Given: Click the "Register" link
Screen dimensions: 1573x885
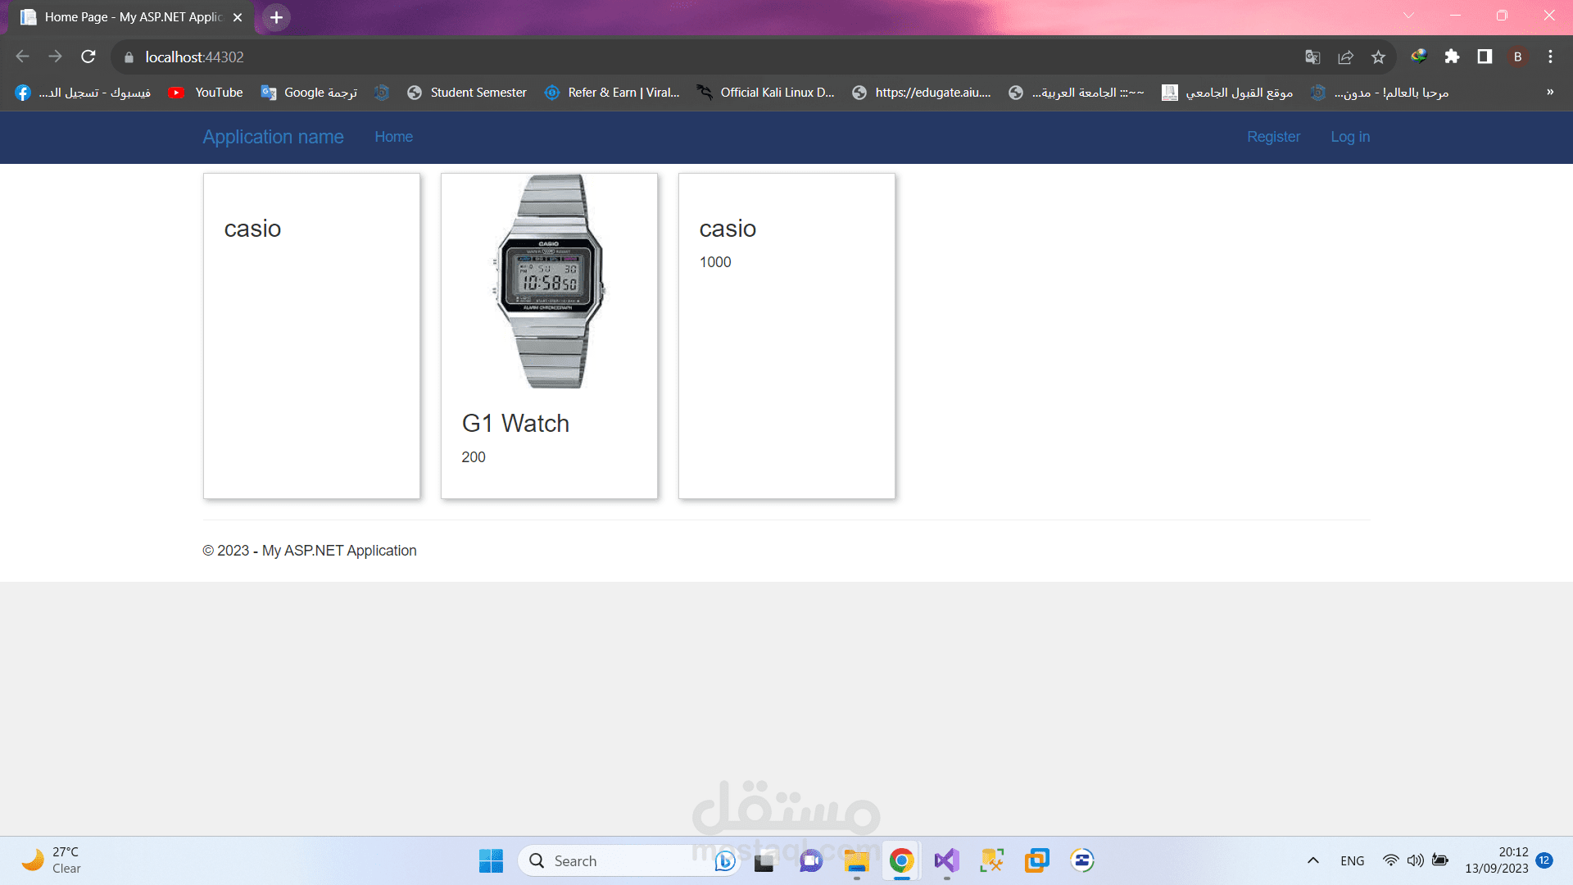Looking at the screenshot, I should [x=1273, y=137].
